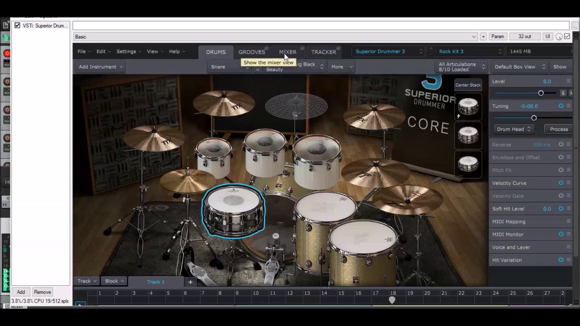The image size is (580, 326).
Task: Click the snare drum in the kit
Action: click(233, 211)
